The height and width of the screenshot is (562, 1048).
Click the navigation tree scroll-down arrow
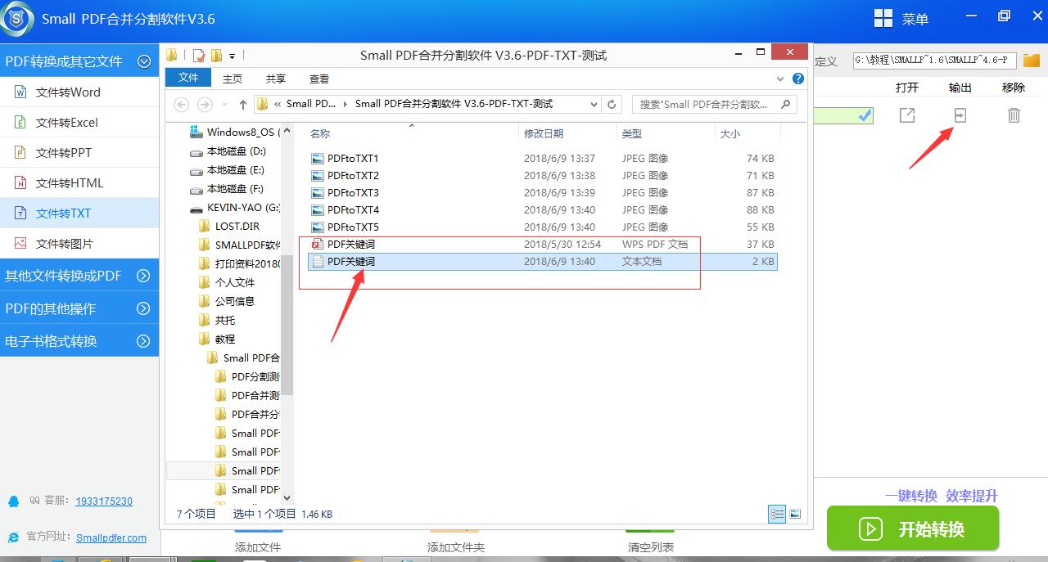(x=287, y=497)
